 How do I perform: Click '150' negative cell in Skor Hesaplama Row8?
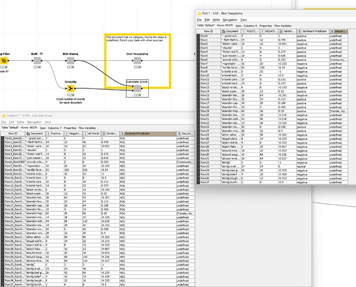coord(269,68)
